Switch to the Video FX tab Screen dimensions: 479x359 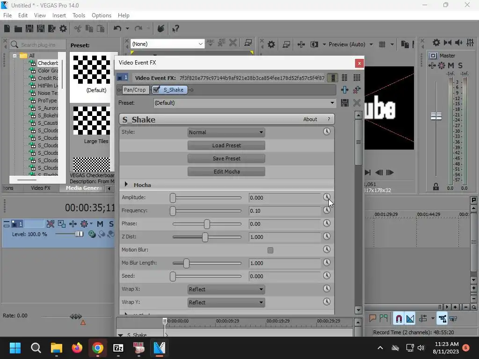[x=40, y=188]
